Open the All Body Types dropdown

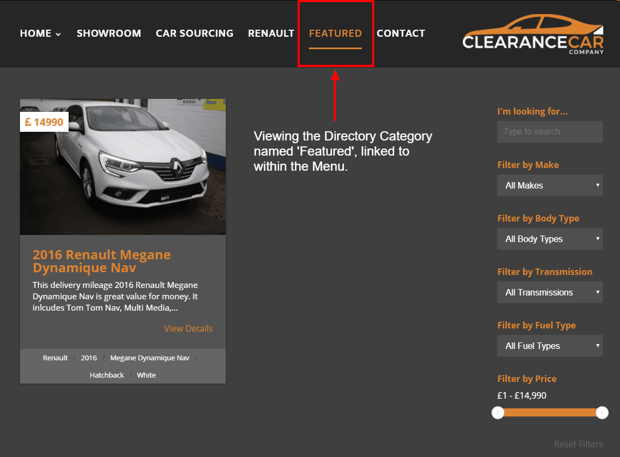point(549,239)
